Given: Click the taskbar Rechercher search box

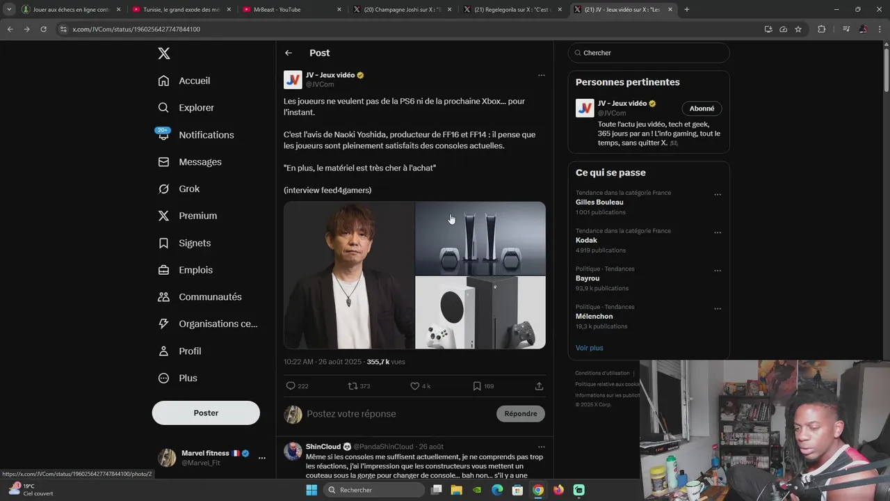Looking at the screenshot, I should 374,490.
